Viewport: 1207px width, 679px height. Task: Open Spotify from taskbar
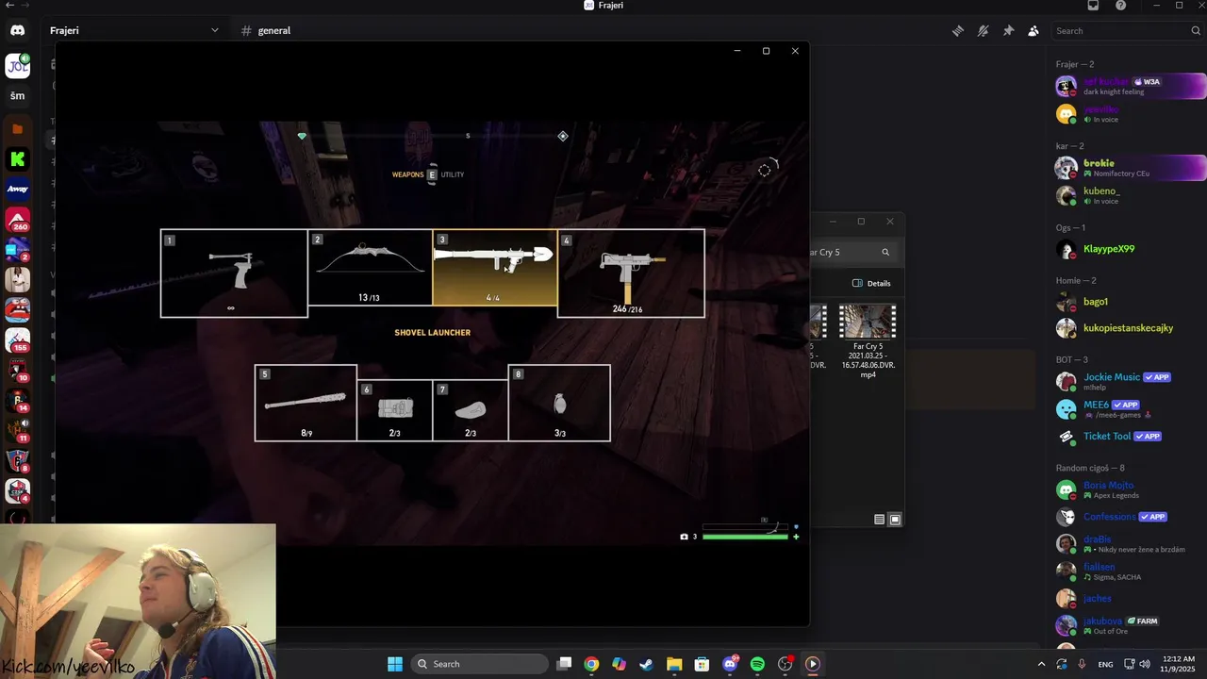click(x=757, y=664)
